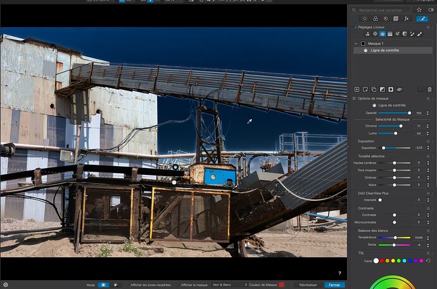Click add sub-mask icon with plus
Image resolution: width=437 pixels, height=289 pixels.
(365, 89)
